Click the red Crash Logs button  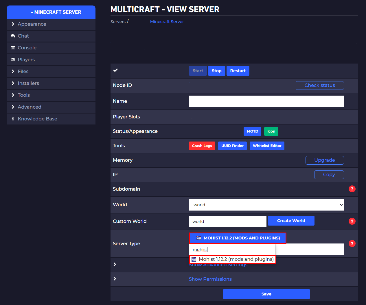202,146
